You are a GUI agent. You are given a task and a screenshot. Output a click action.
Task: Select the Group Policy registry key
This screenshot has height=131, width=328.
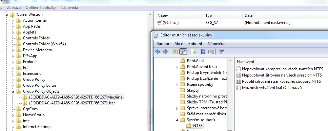click(x=34, y=79)
